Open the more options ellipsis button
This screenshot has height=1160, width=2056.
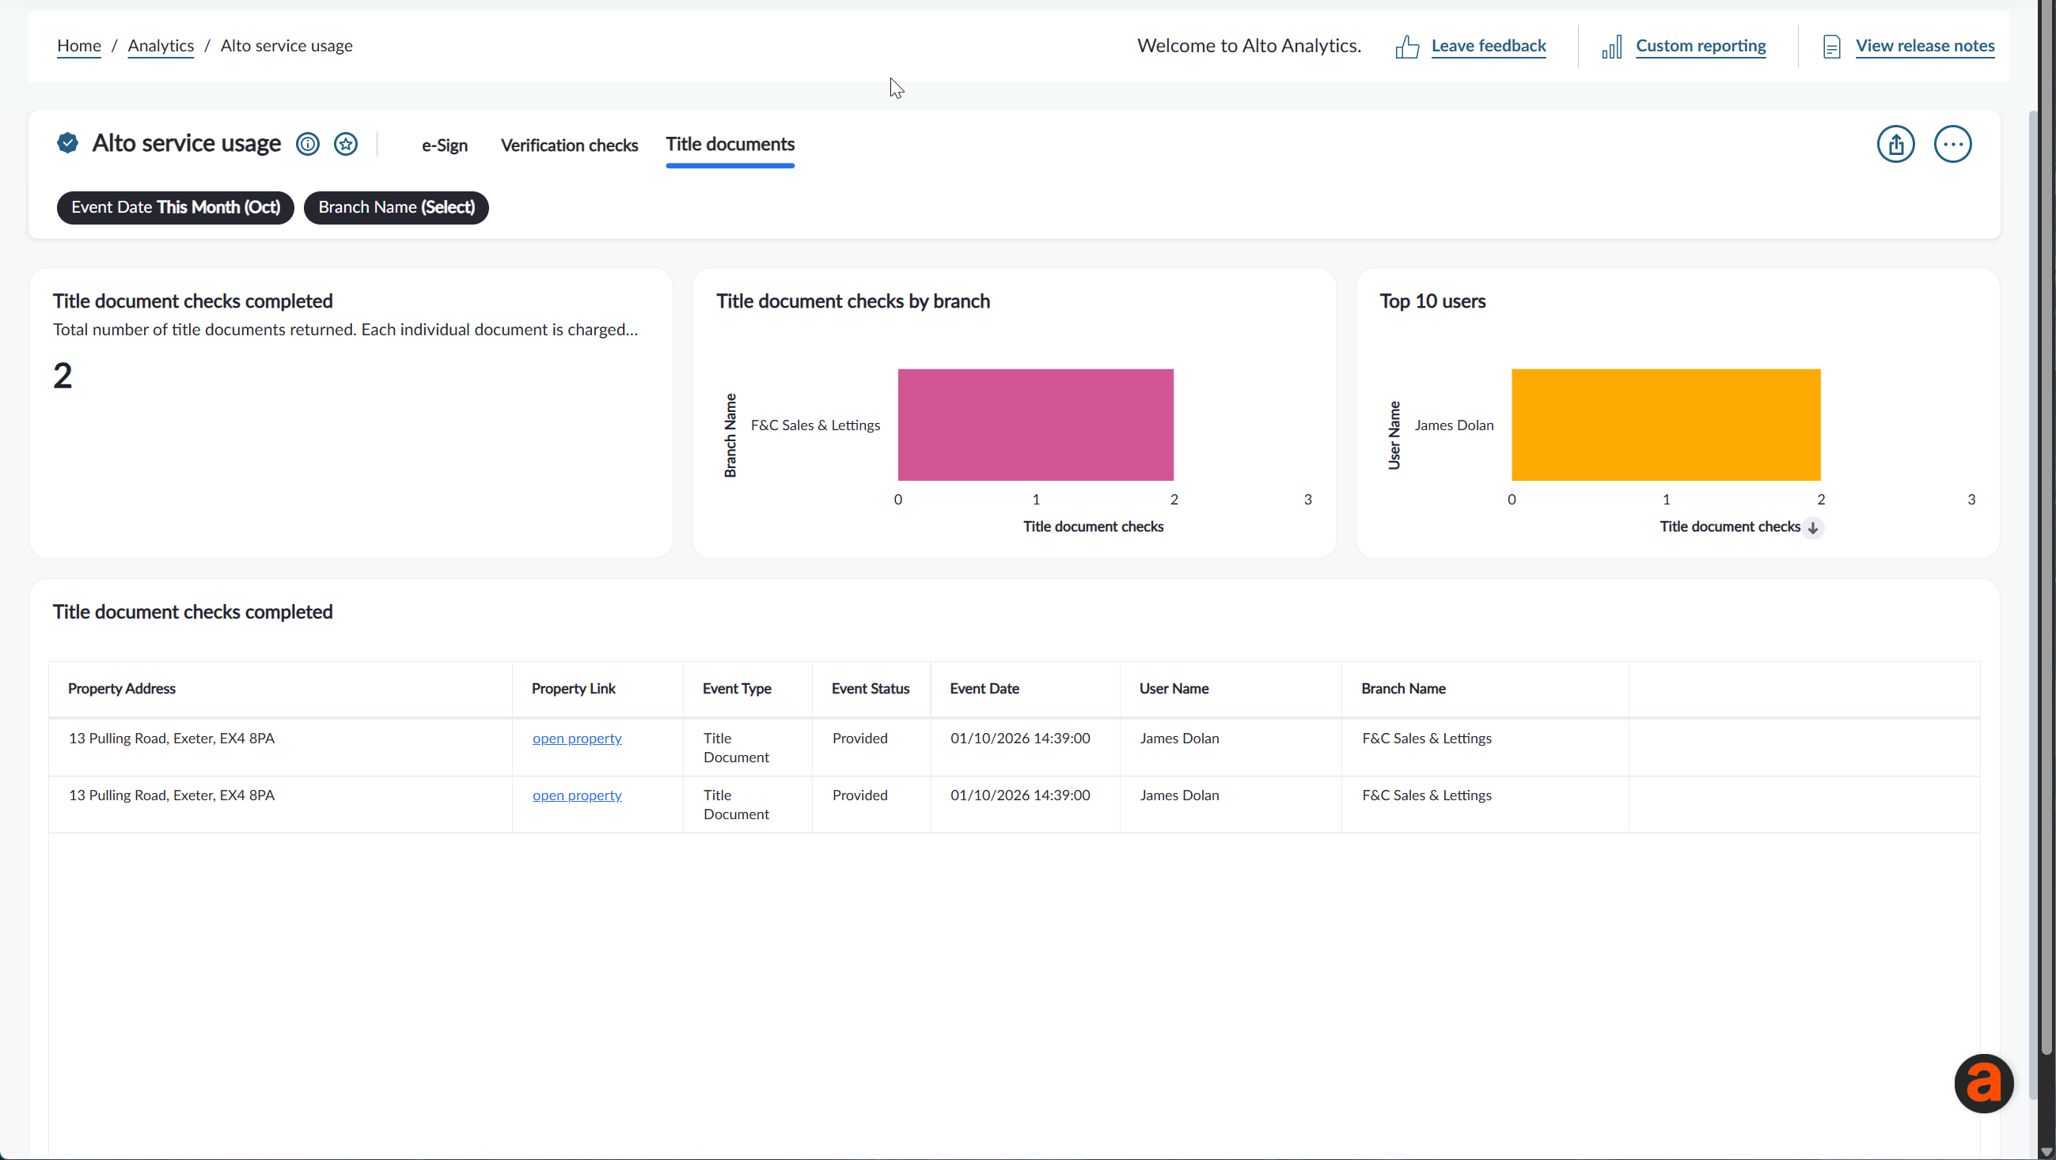click(x=1952, y=144)
